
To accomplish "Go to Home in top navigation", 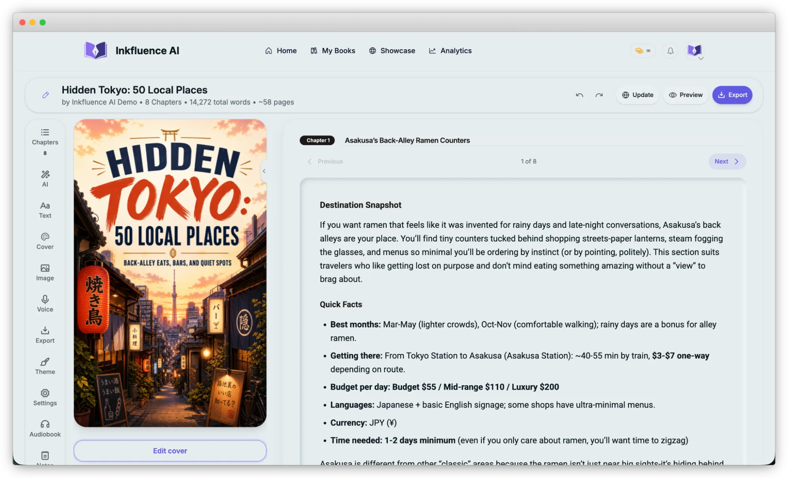I will point(281,51).
